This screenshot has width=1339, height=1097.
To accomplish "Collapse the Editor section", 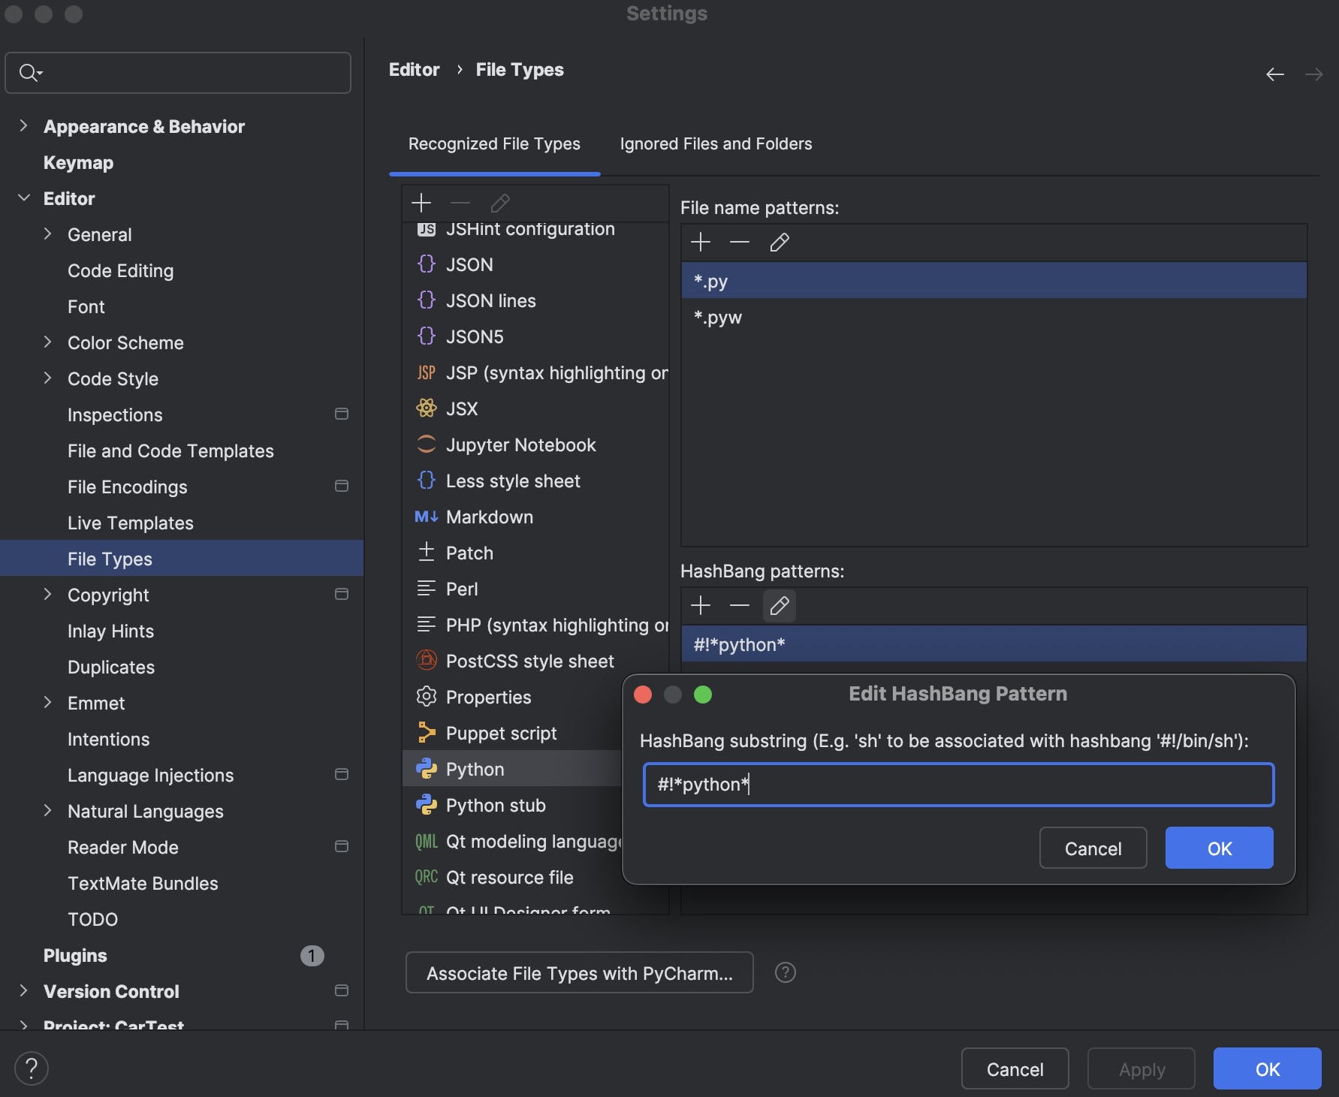I will (x=25, y=198).
